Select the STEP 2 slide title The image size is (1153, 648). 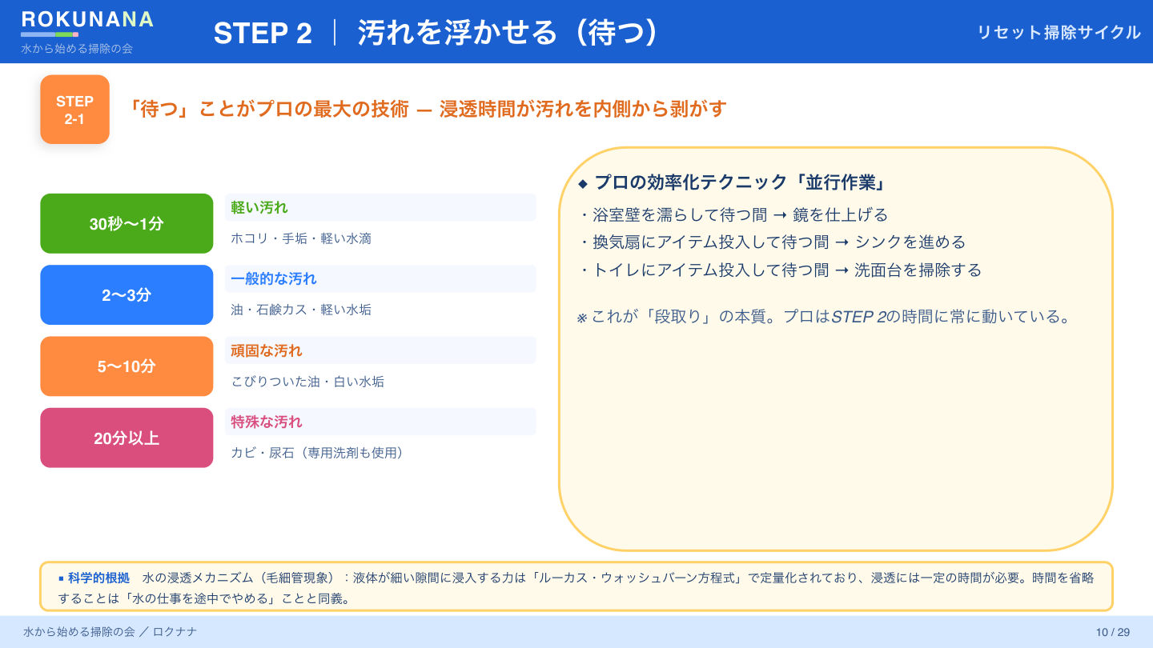point(436,33)
